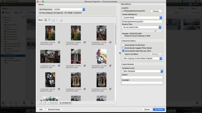
Task: Select the DSC04714.ARW thumbnail
Action: [x=76, y=80]
